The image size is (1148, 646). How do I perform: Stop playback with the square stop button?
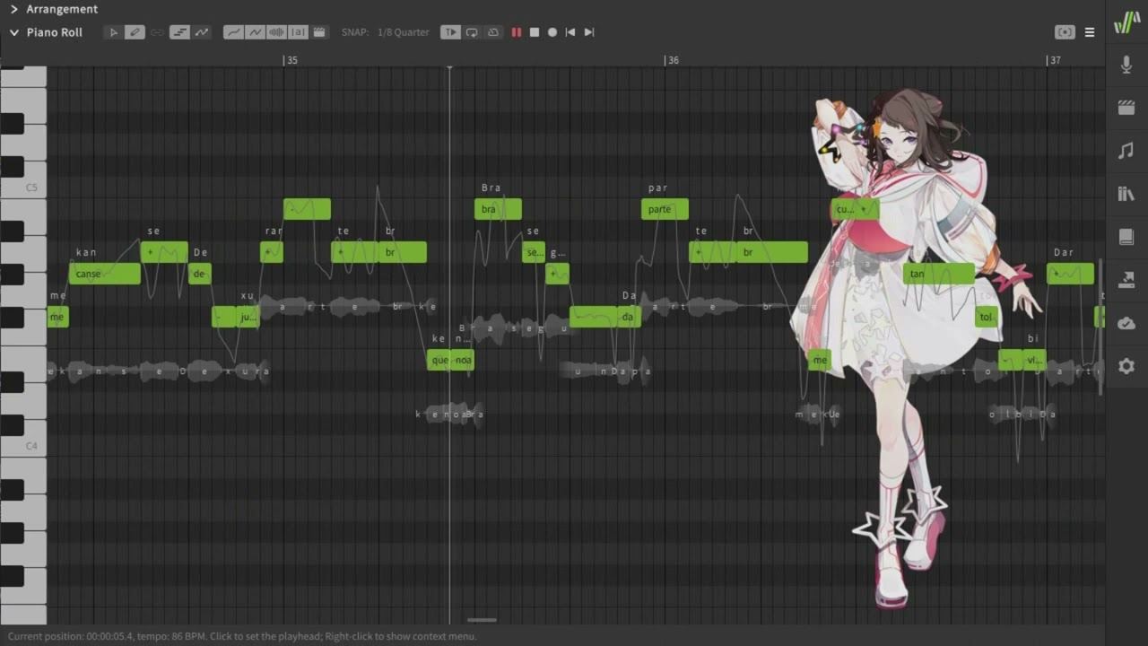(535, 32)
